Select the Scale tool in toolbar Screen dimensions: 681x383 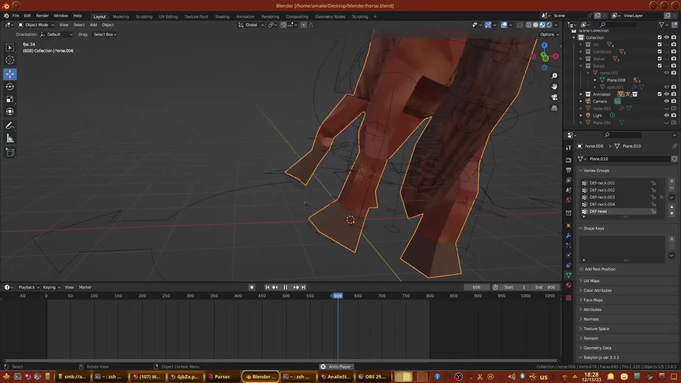coord(10,99)
